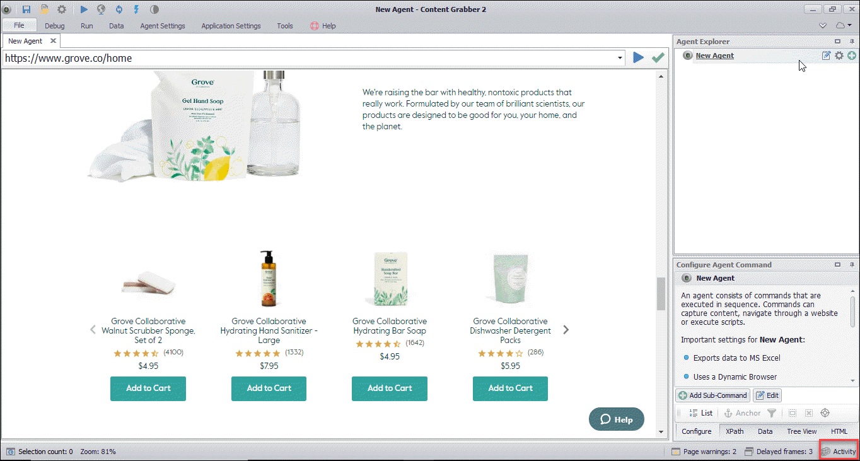The width and height of the screenshot is (860, 461).
Task: Click the green checkmark next to URL bar
Action: pos(658,57)
